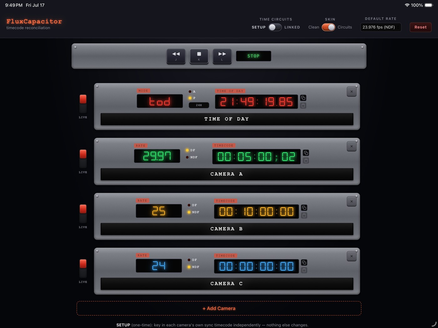This screenshot has width=438, height=328.
Task: Copy Camera A timecode
Action: [x=306, y=153]
